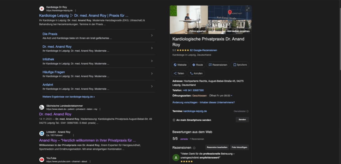Viewport: 341px width, 164px height.
Task: Open the Fotos ansehen thumbnail
Action: click(188, 20)
